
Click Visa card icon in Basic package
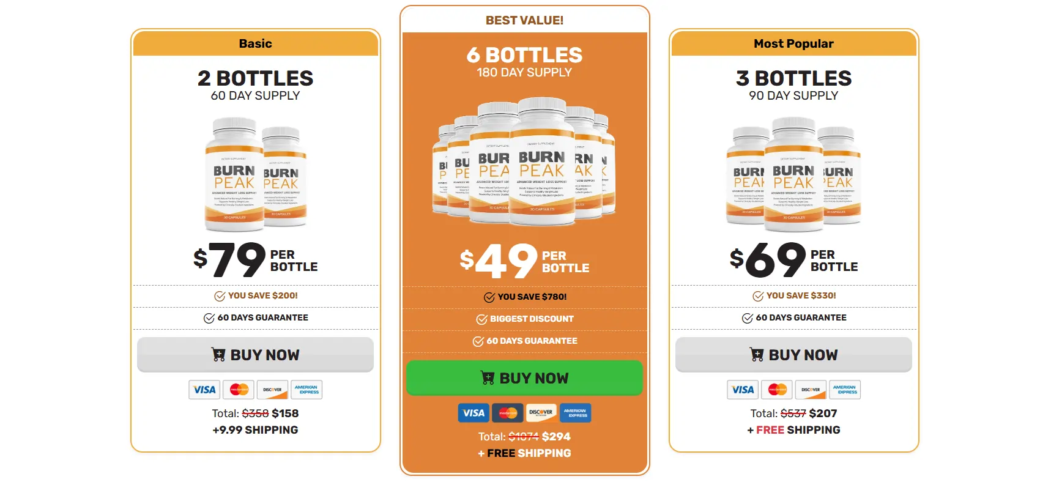tap(204, 390)
